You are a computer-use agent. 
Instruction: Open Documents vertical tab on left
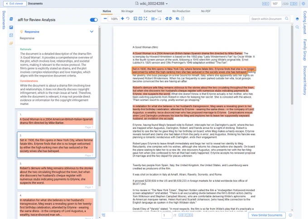4,20
